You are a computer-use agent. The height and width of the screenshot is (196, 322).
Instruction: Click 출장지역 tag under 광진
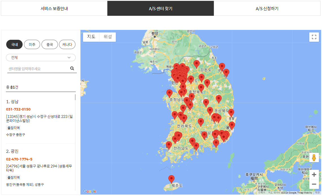pyautogui.click(x=14, y=177)
